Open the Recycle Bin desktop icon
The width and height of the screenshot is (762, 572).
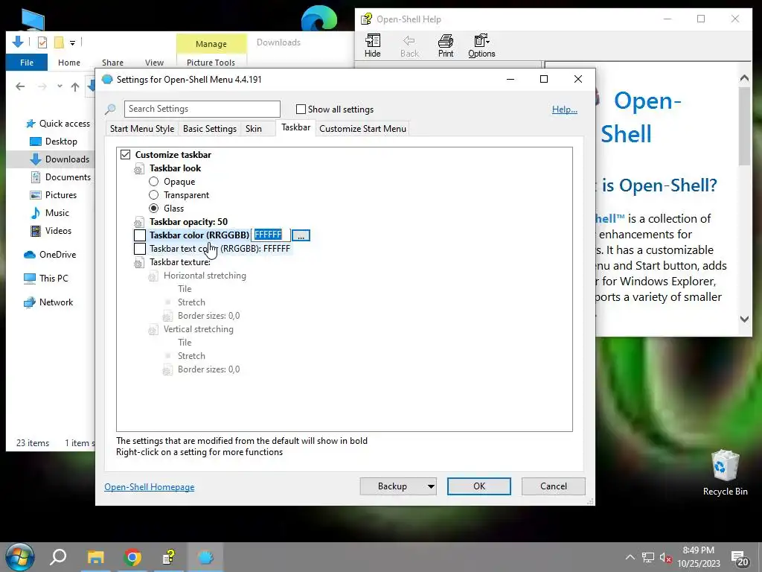pos(725,472)
